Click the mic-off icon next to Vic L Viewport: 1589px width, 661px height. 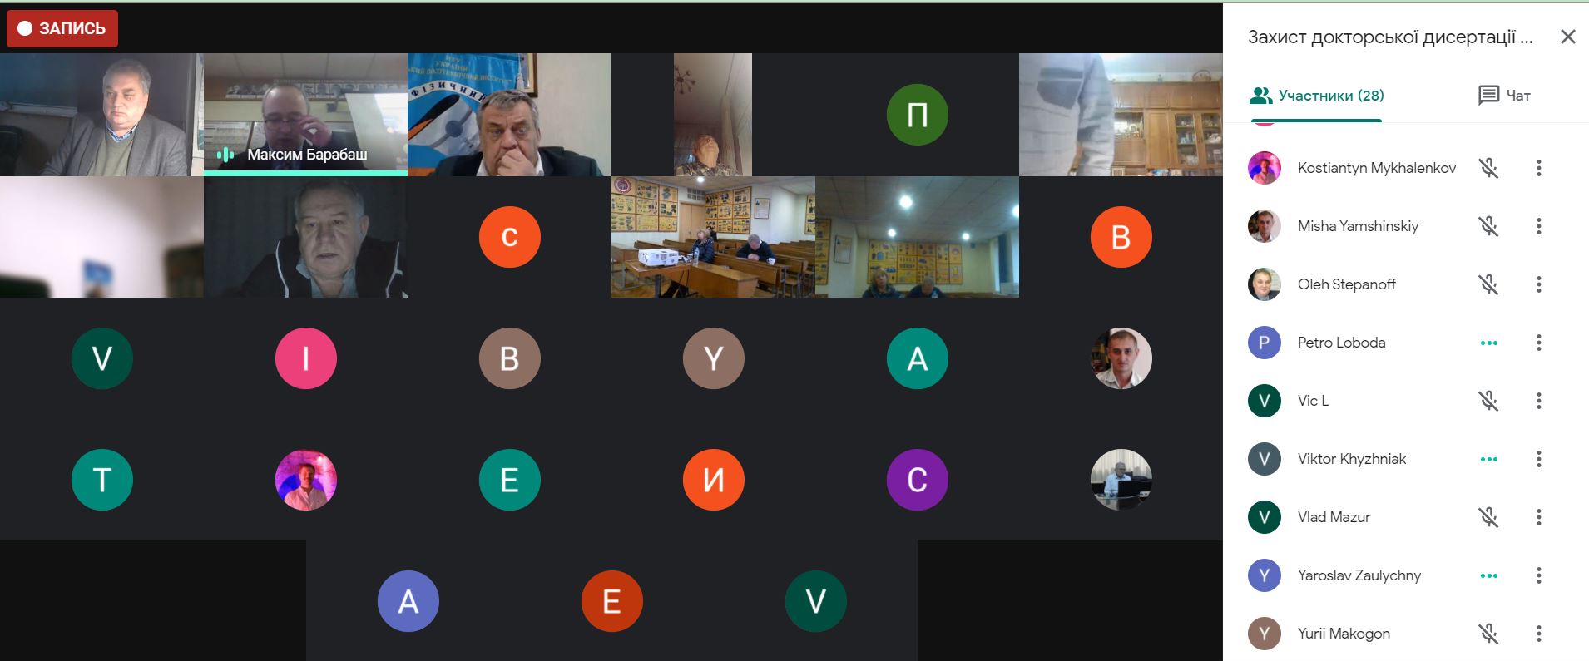1488,401
